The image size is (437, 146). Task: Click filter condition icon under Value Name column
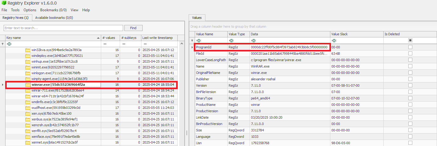(198, 40)
